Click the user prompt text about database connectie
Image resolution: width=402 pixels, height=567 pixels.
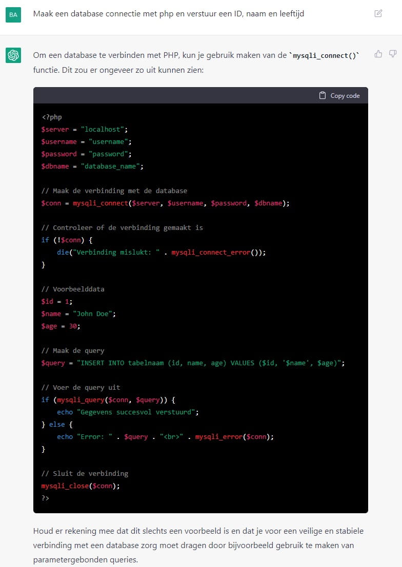click(168, 14)
